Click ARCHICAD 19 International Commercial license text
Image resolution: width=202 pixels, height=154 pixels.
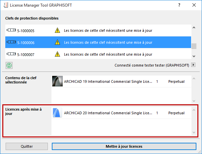tap(108, 81)
